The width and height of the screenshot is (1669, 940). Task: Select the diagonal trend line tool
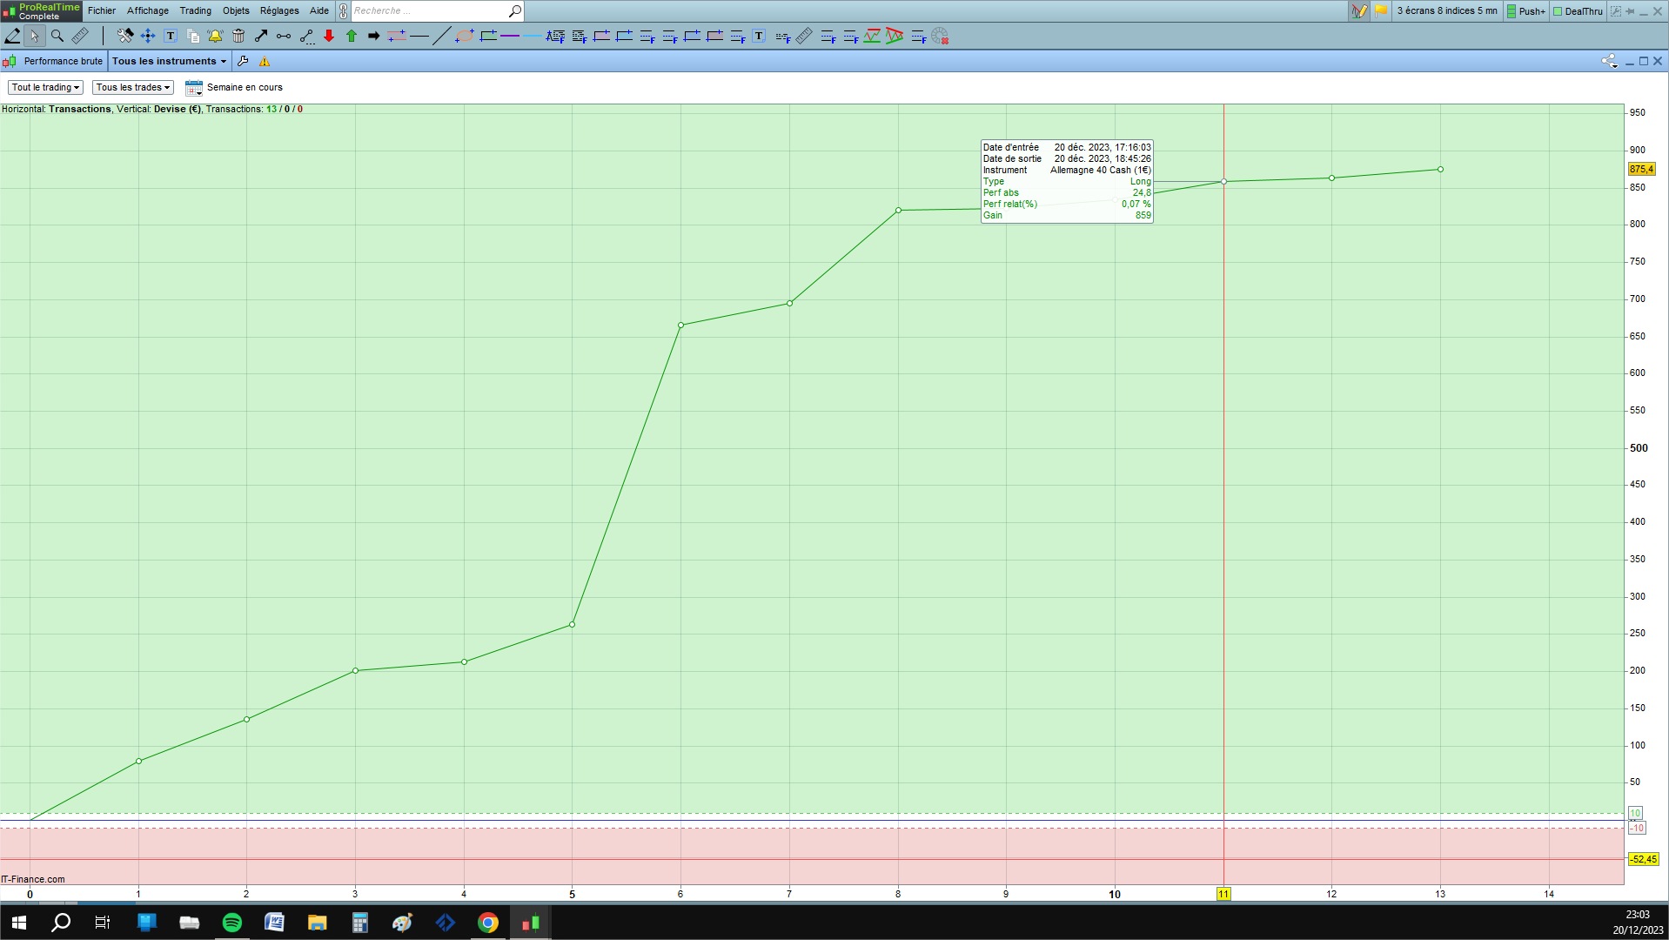click(442, 36)
